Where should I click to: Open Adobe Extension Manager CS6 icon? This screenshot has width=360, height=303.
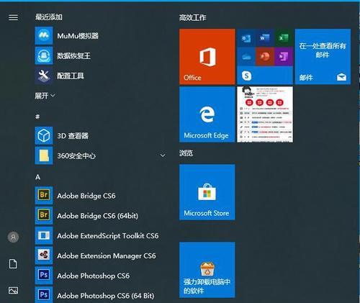[x=44, y=255]
